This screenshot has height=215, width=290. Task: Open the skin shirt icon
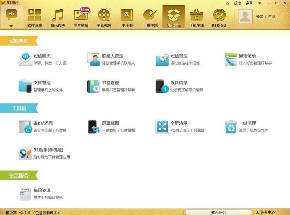(x=228, y=3)
